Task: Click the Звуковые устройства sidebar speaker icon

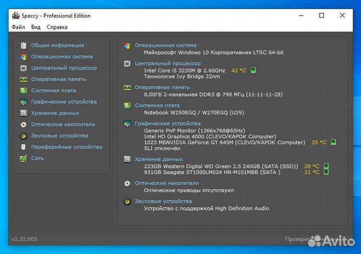Action: (x=24, y=136)
